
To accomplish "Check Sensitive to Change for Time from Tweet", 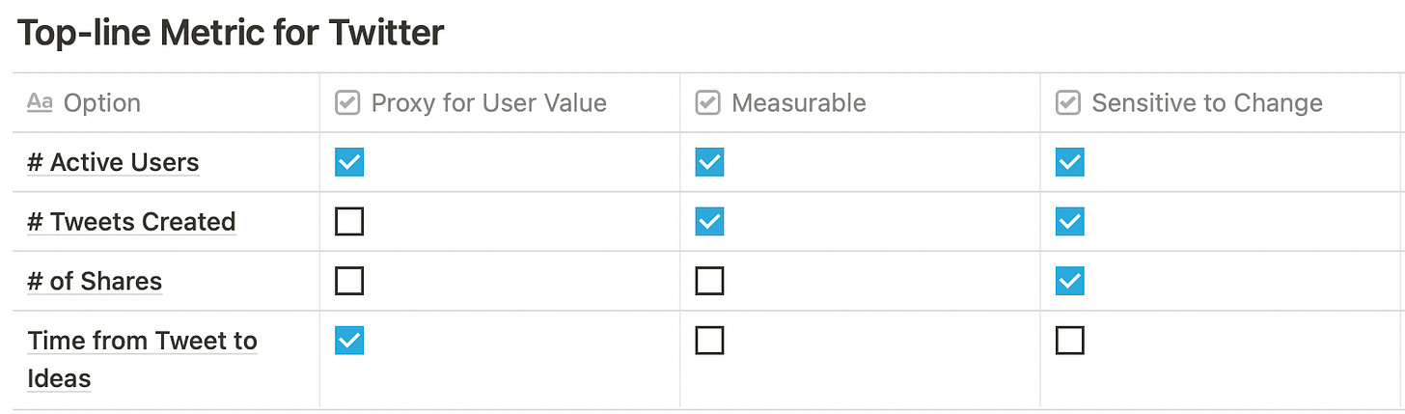I will coord(1070,341).
